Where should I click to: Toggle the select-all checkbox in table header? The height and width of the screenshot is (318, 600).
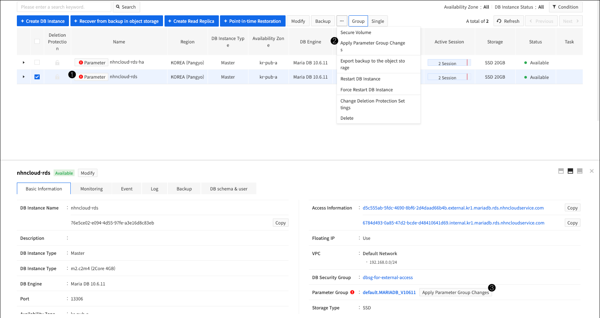[x=37, y=42]
